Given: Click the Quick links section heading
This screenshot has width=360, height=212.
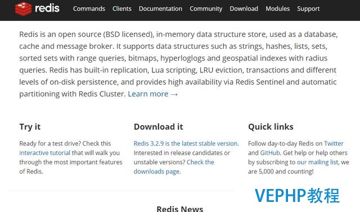Looking at the screenshot, I should [x=271, y=127].
